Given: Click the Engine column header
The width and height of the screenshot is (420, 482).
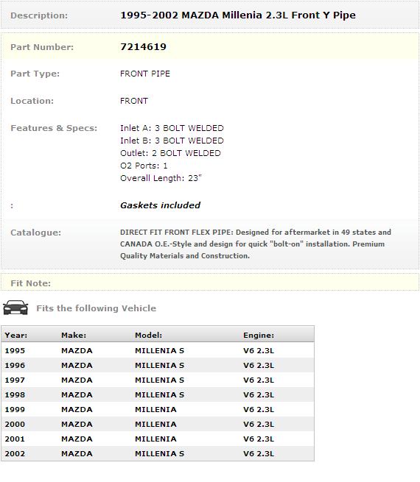Looking at the screenshot, I should point(259,335).
